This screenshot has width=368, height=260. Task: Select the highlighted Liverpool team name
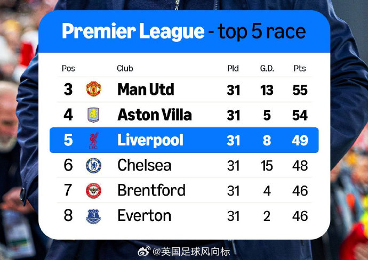click(x=150, y=140)
